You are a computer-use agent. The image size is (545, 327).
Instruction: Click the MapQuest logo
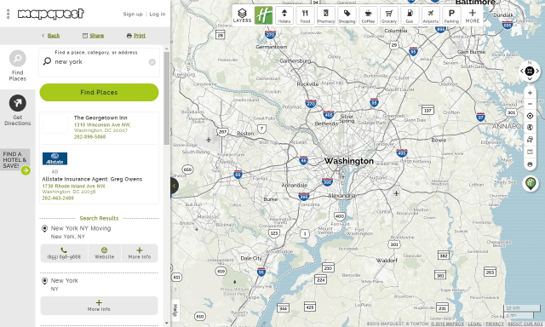51,14
